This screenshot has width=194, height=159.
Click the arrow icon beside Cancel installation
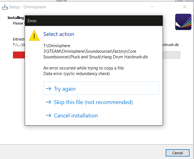coord(48,115)
